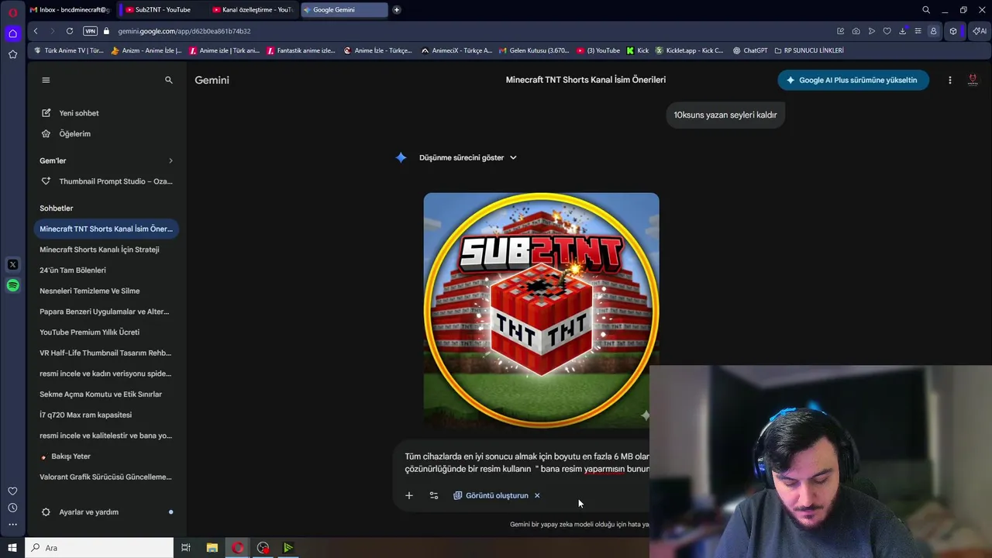Click the tab search magnifier icon
Image resolution: width=992 pixels, height=558 pixels.
[x=926, y=10]
